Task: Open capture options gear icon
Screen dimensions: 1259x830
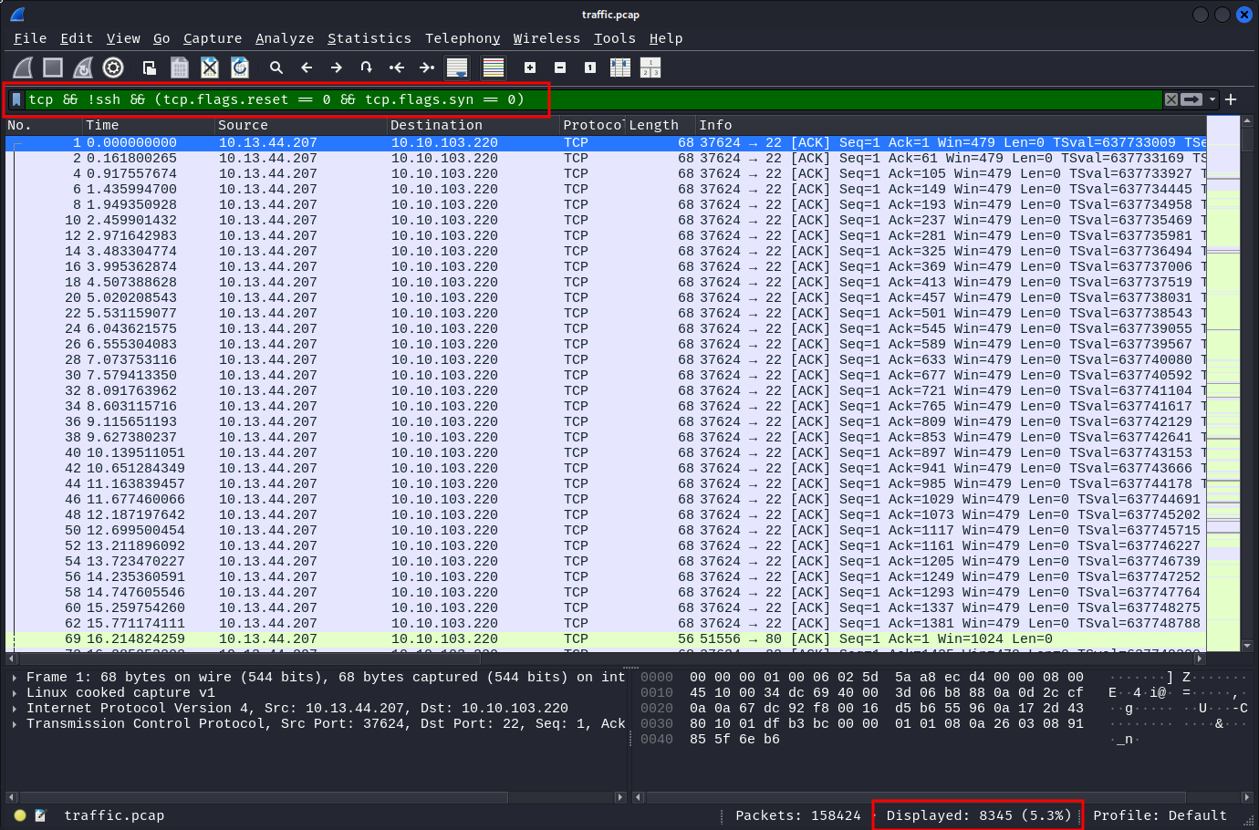Action: (113, 67)
